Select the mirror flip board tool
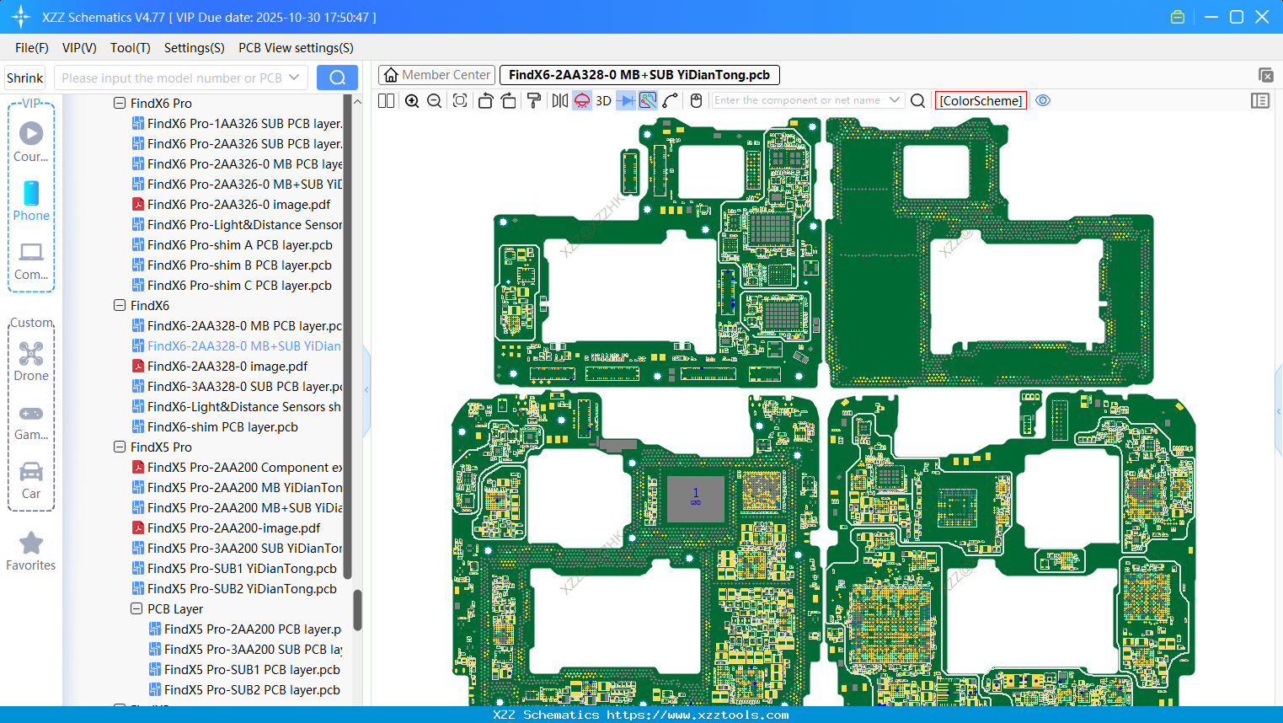This screenshot has height=723, width=1283. click(x=559, y=100)
